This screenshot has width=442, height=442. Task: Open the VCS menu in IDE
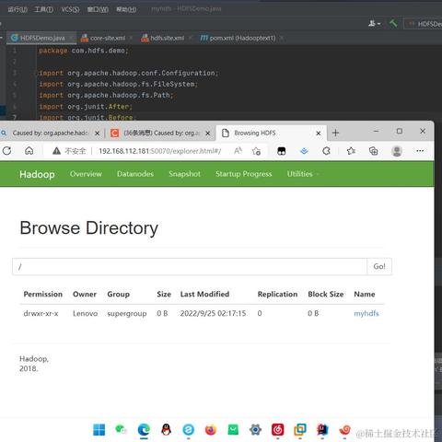(70, 9)
